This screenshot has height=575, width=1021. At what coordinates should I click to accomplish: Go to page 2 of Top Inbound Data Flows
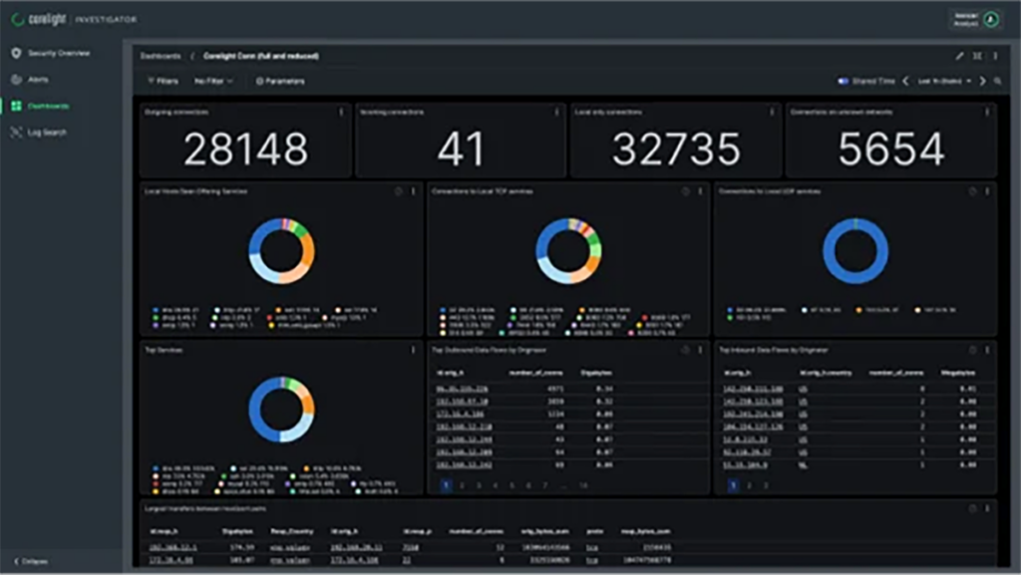click(x=750, y=485)
